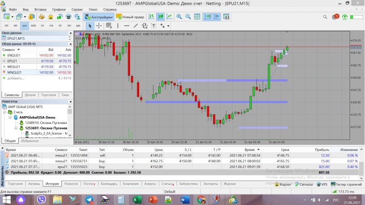Viewport: 365px width, 205px height.
Task: Switch to the Детали tab
Action: (x=30, y=95)
